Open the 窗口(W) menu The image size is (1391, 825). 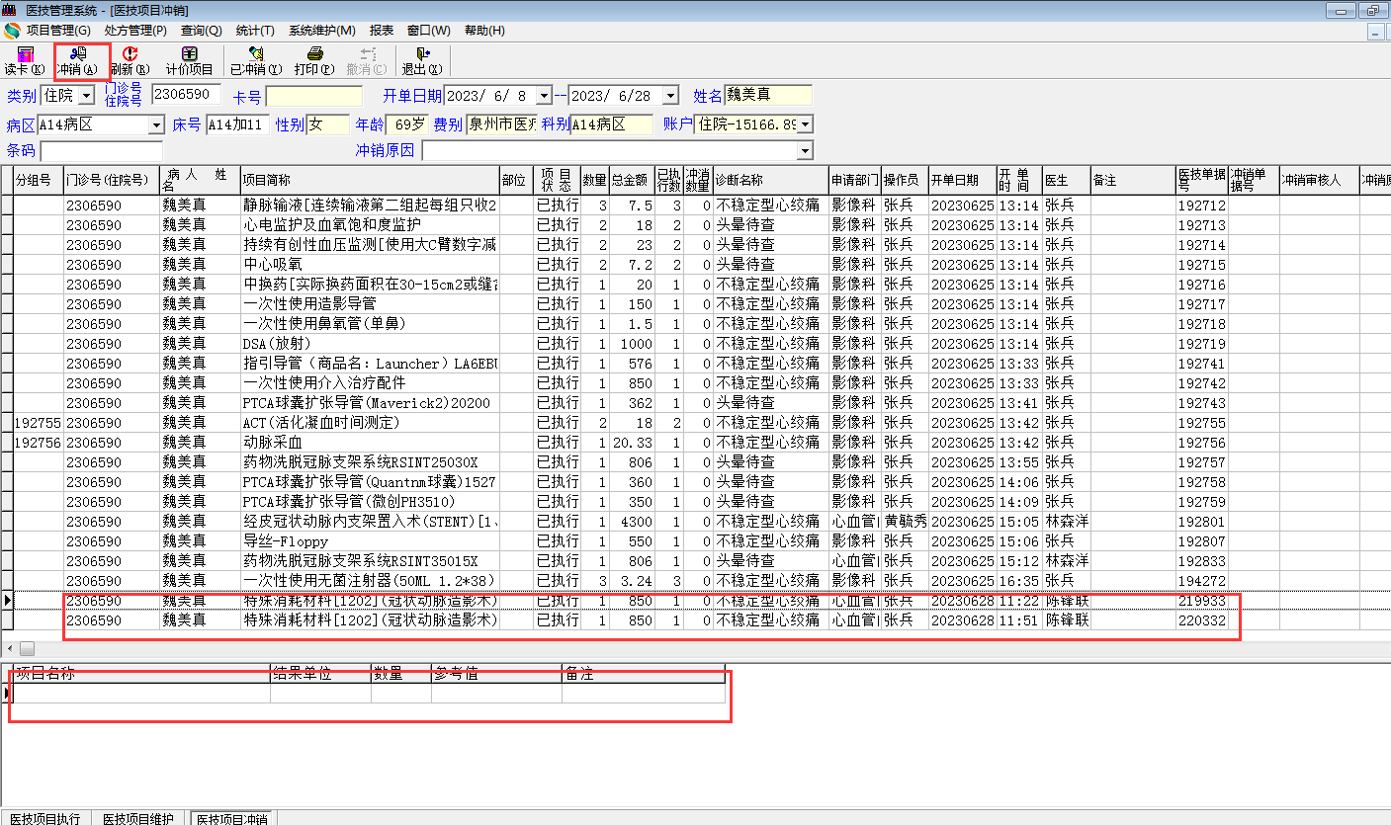[428, 31]
